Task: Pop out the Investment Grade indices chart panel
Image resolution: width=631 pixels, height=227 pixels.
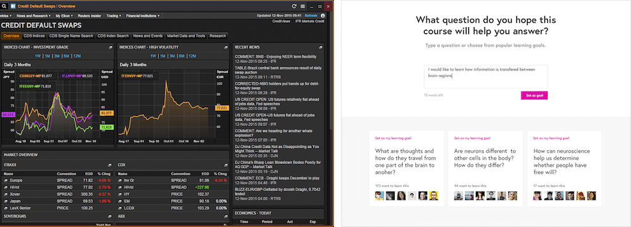Action: pos(110,47)
